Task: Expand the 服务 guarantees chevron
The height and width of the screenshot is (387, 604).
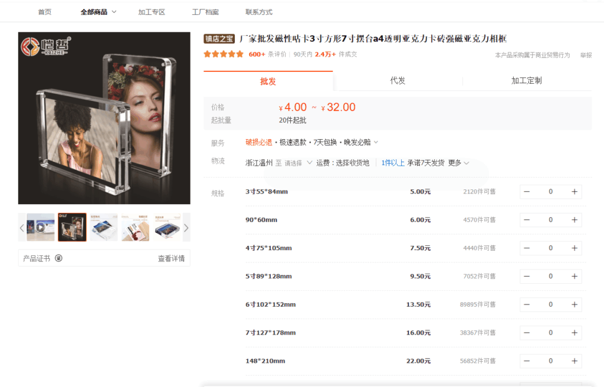Action: pos(376,142)
